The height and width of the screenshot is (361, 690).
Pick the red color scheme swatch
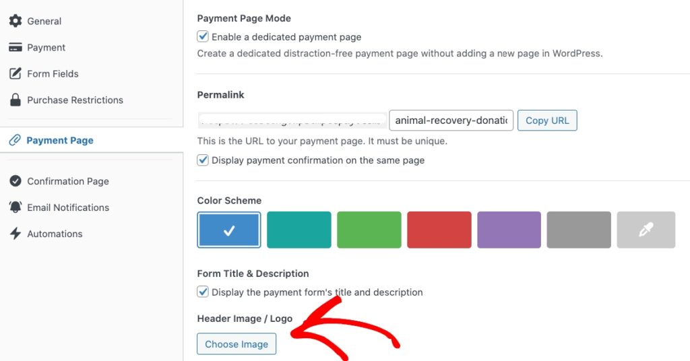(439, 230)
